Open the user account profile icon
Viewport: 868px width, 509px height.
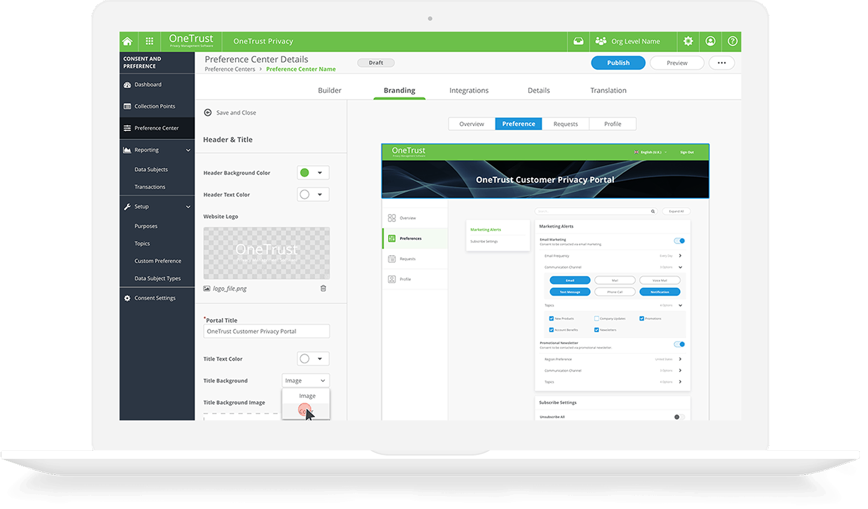711,42
